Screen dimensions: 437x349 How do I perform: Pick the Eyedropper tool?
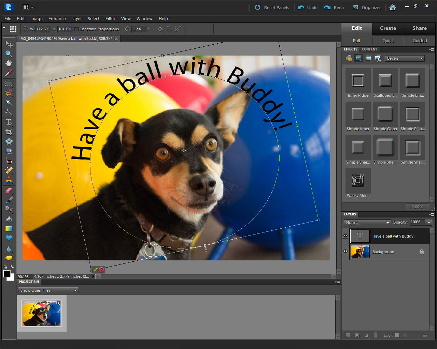(x=9, y=73)
